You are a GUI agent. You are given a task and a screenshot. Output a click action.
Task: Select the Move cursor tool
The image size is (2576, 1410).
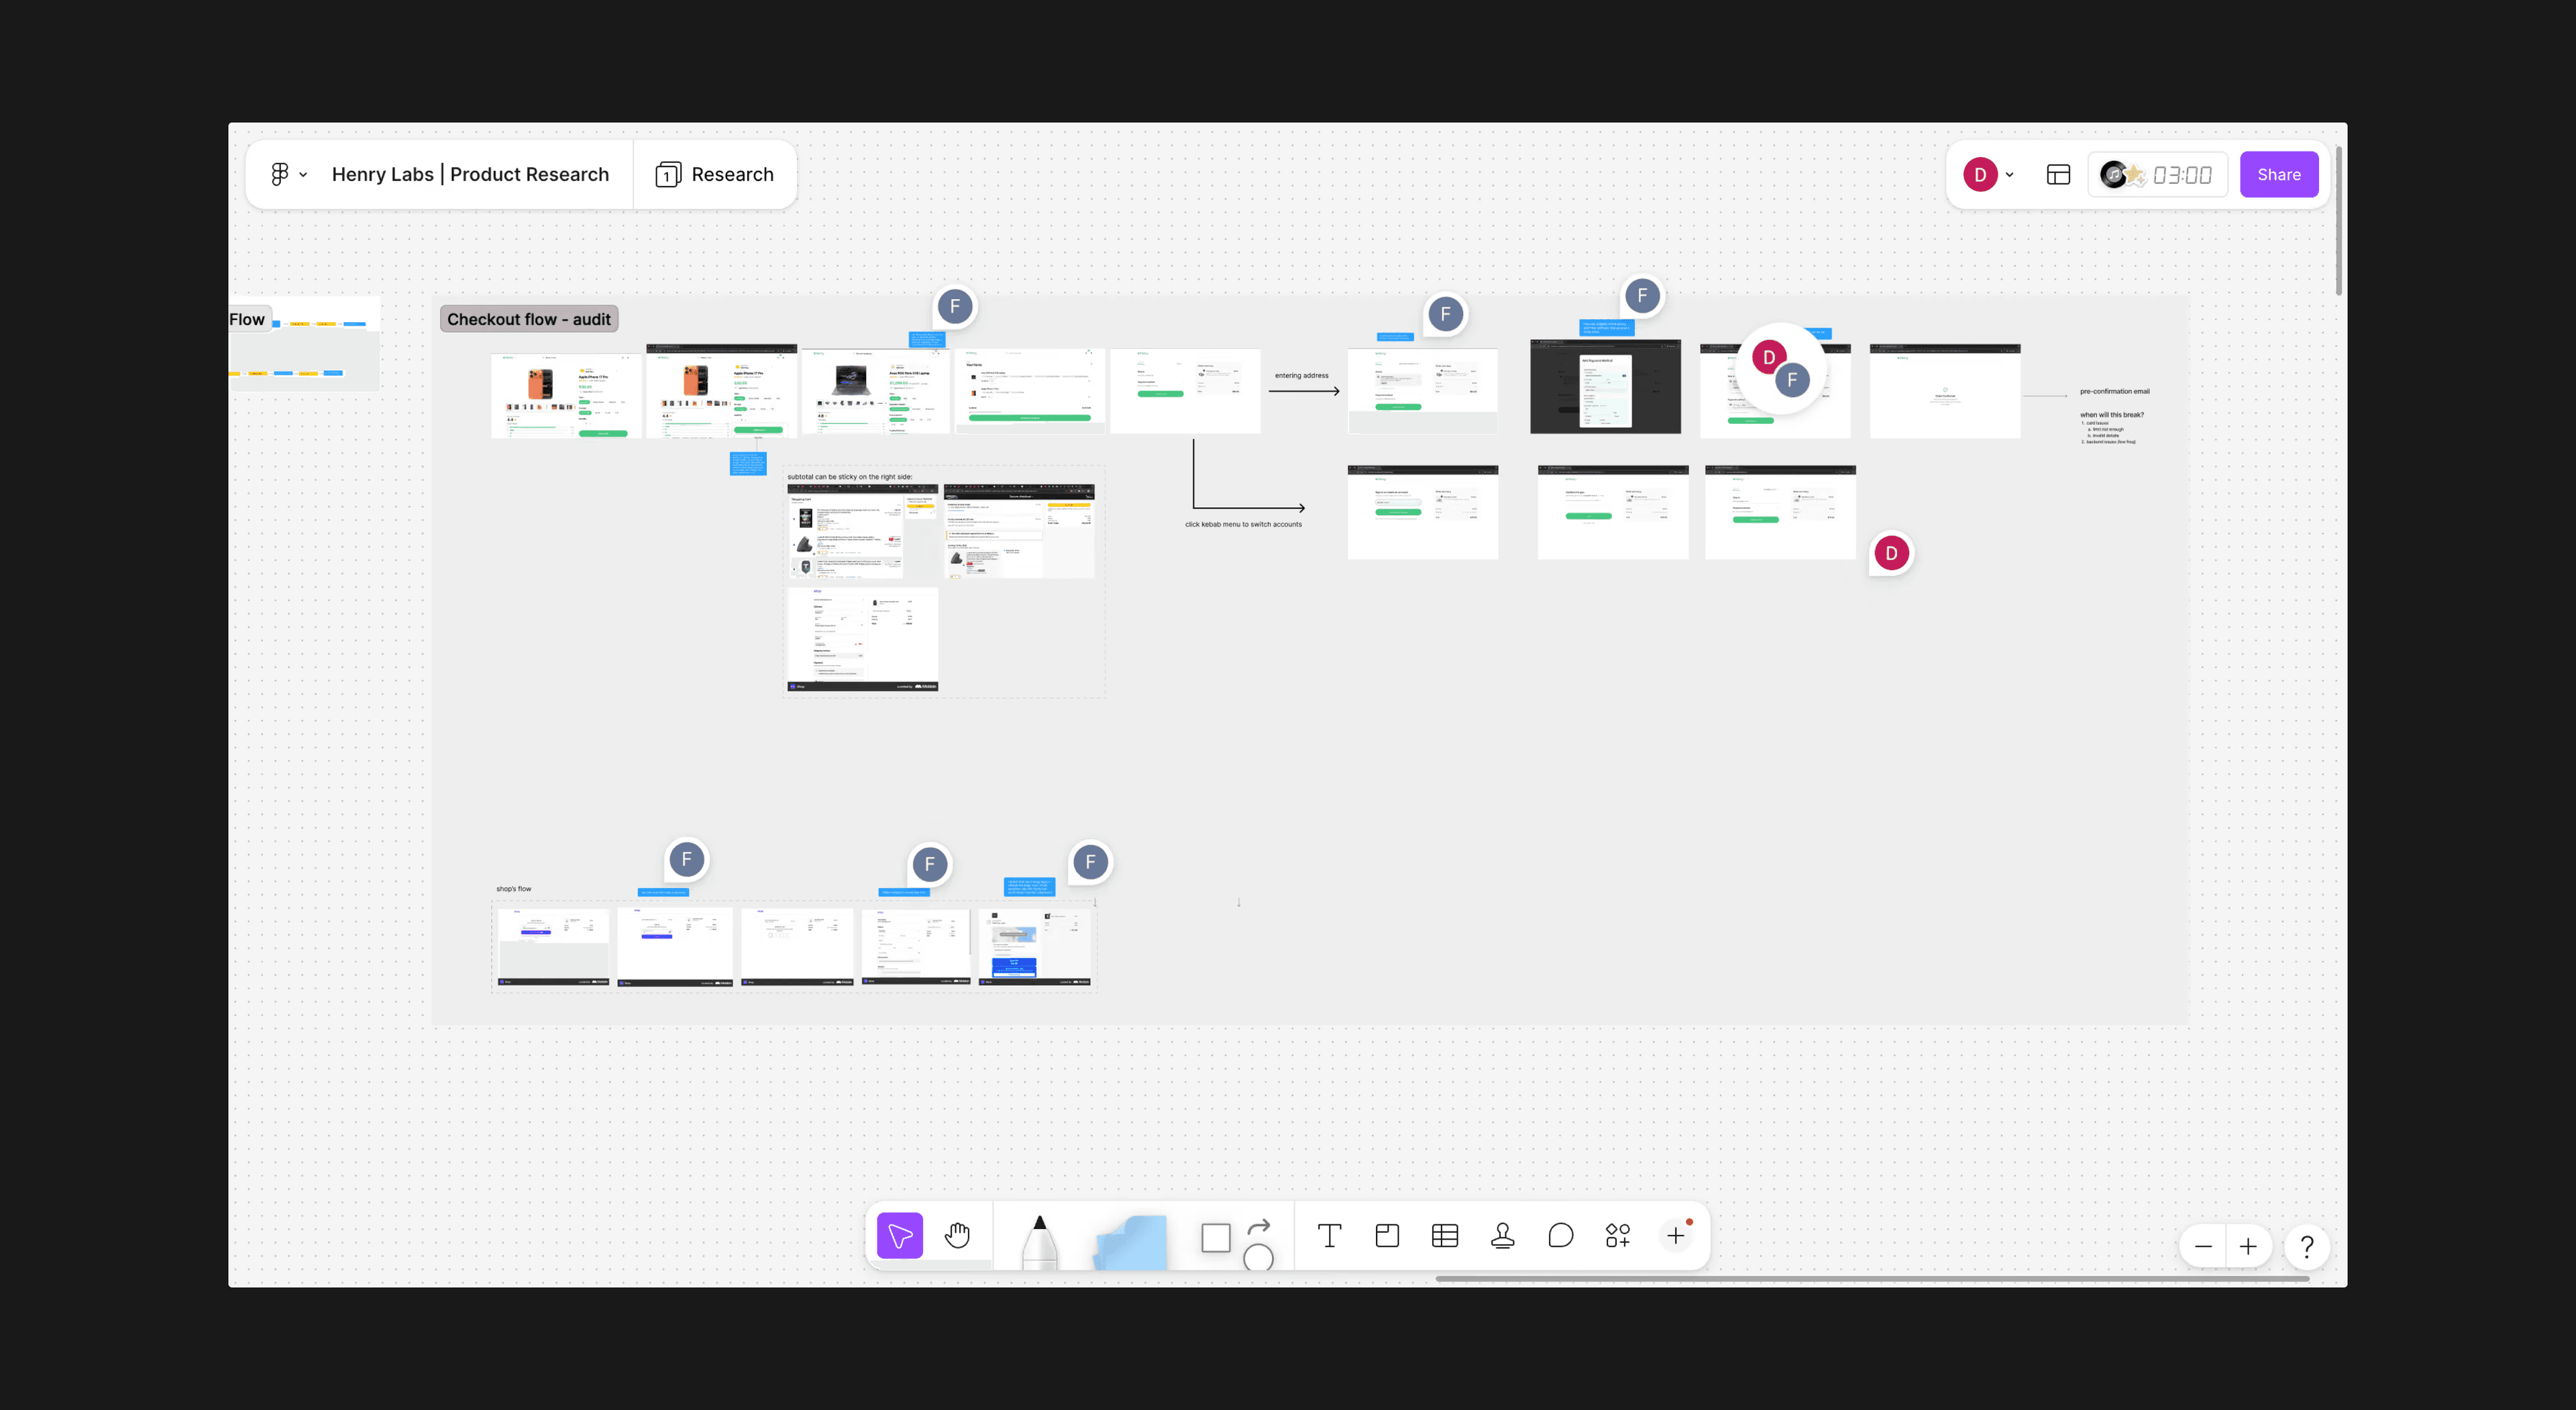(x=900, y=1236)
